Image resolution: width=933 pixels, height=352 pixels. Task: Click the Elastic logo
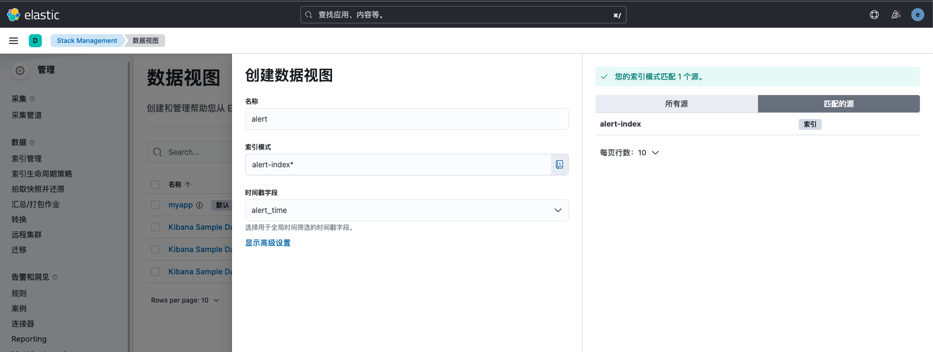pyautogui.click(x=33, y=15)
